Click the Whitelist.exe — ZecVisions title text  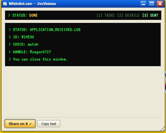click(x=32, y=4)
